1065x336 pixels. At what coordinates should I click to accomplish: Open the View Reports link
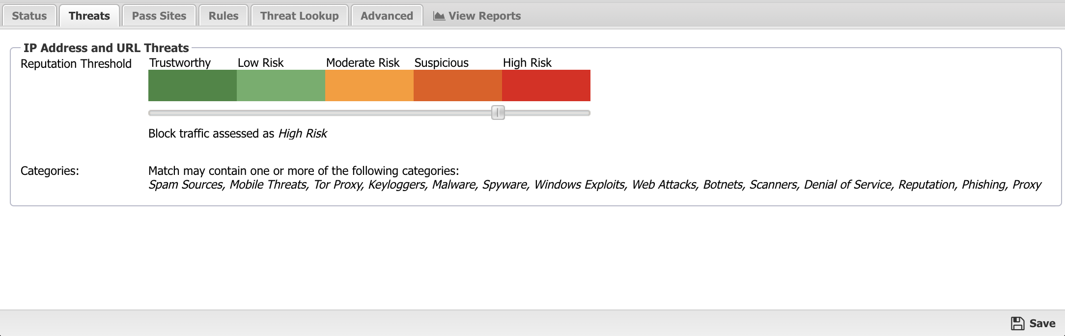(x=477, y=16)
